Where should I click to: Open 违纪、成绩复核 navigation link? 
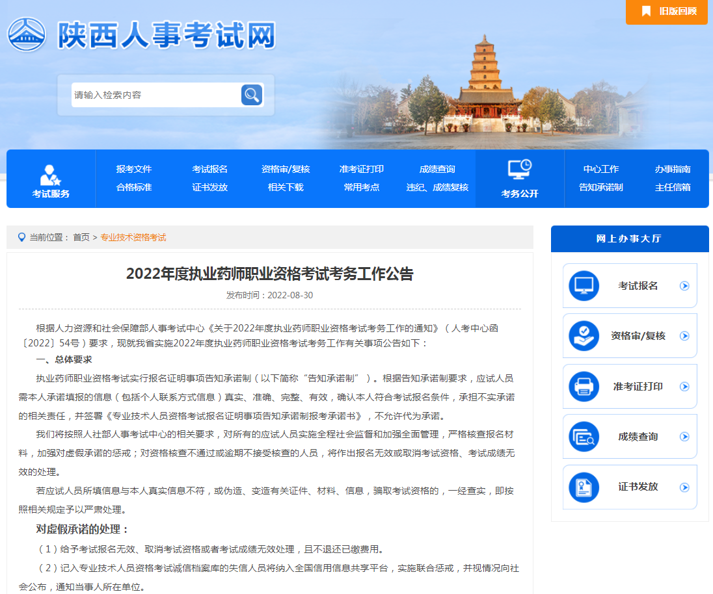437,187
